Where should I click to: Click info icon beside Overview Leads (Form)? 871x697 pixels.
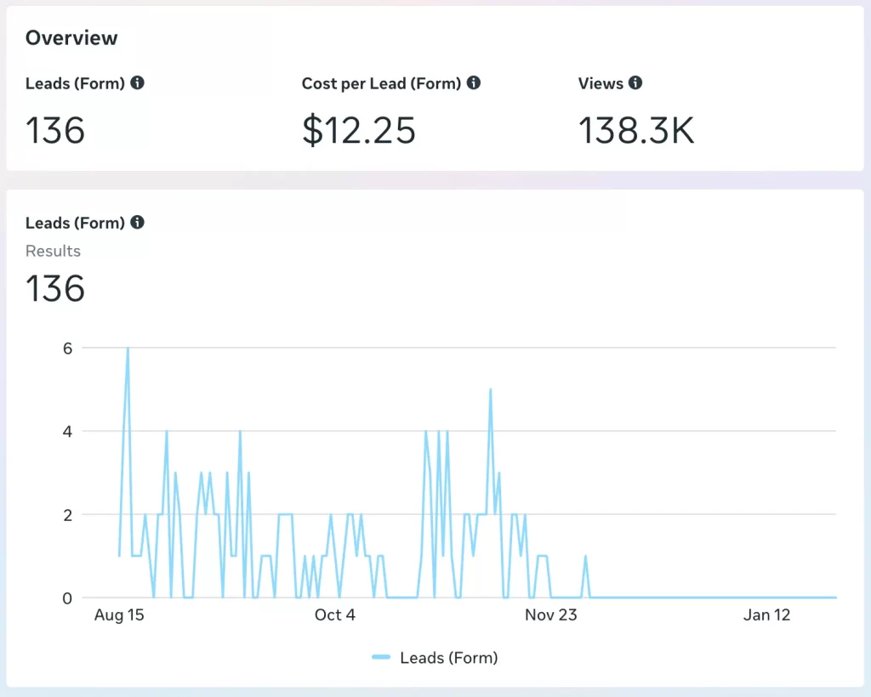[138, 83]
